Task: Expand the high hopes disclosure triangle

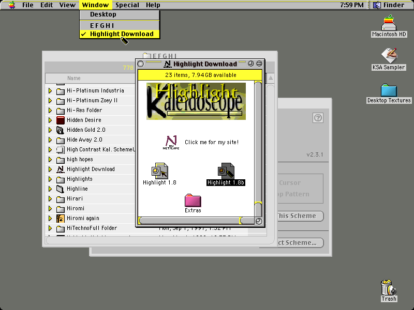Action: pyautogui.click(x=50, y=160)
